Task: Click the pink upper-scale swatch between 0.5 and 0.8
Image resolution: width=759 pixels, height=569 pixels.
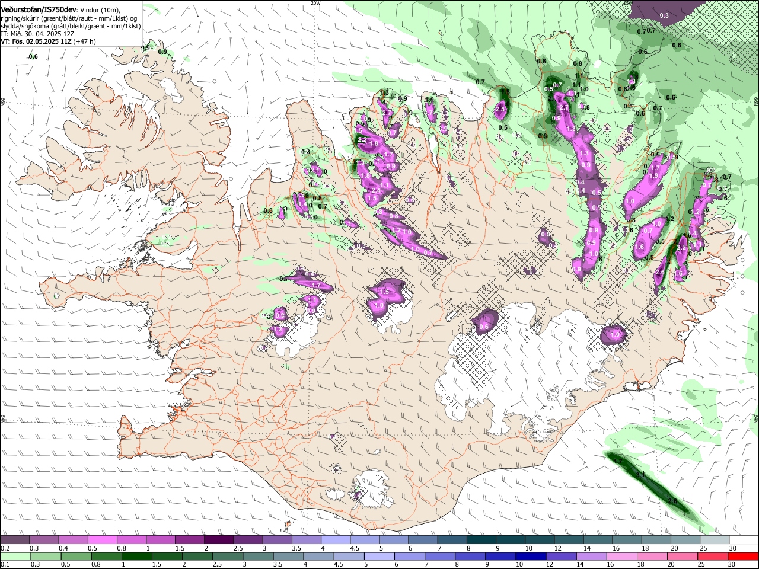Action: [x=102, y=540]
